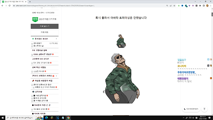The height and width of the screenshot is (120, 213).
Task: Click the large character illustration
Action: pyautogui.click(x=121, y=78)
